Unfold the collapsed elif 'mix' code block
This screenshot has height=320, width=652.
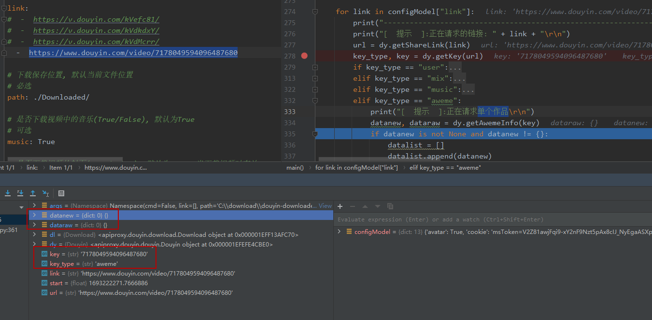tap(315, 78)
